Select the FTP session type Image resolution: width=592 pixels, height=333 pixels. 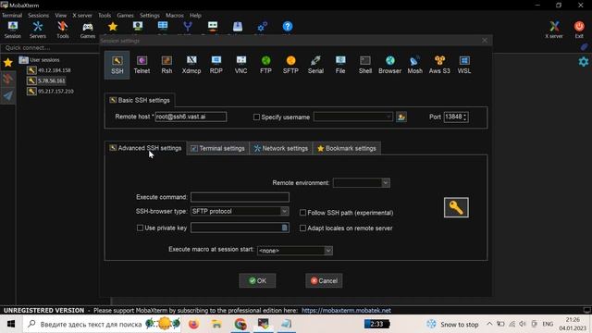coord(265,65)
